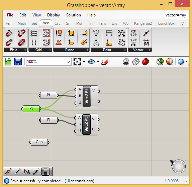Viewport: 192px width, 187px height.
Task: Select the upper grey Pt parameter
Action: [x=49, y=95]
